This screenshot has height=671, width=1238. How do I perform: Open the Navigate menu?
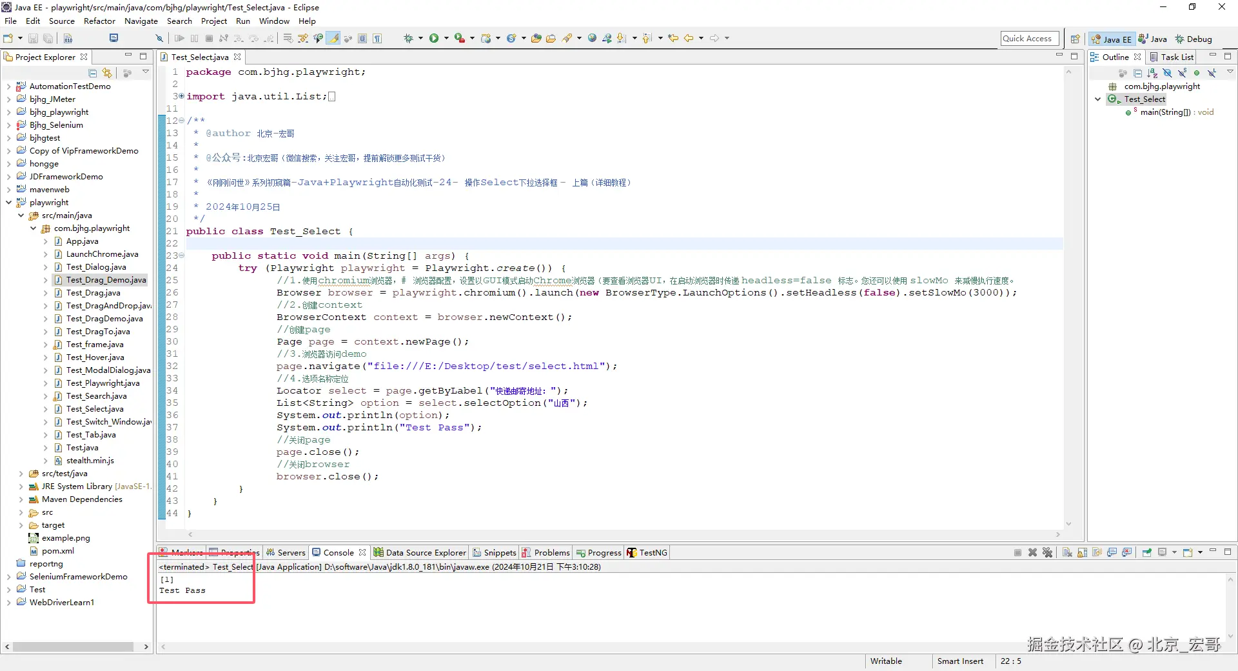(141, 21)
